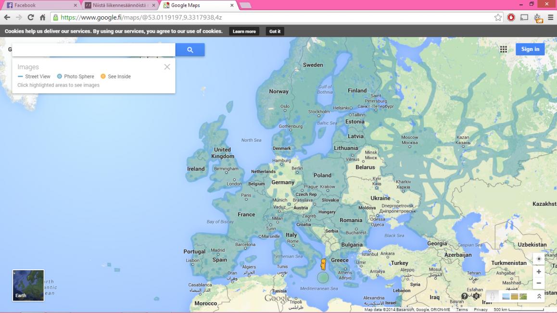Click the Photo Sphere legend entry
Image resolution: width=557 pixels, height=313 pixels.
pyautogui.click(x=76, y=76)
